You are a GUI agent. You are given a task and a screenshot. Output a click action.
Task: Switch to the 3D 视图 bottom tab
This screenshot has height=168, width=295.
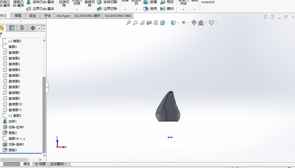click(x=40, y=164)
